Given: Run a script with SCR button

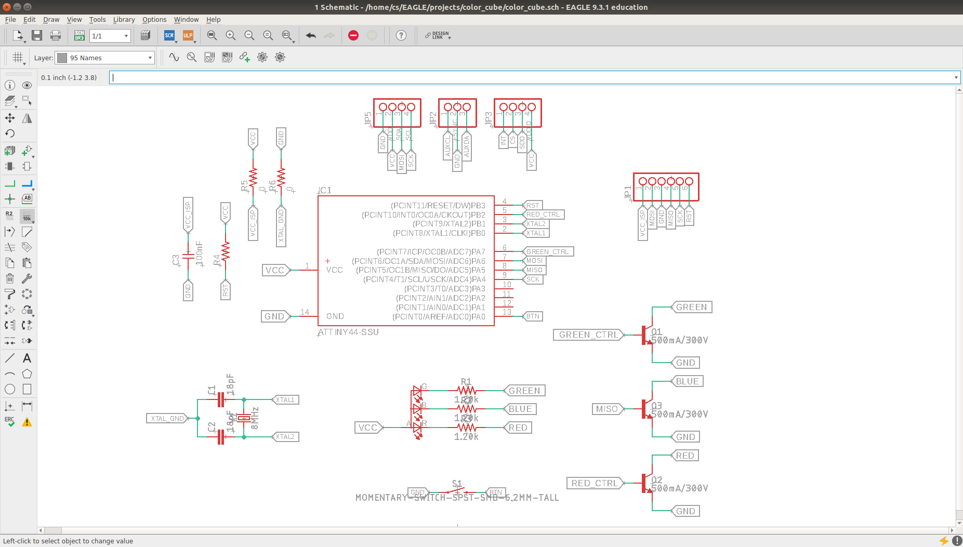Looking at the screenshot, I should 169,35.
